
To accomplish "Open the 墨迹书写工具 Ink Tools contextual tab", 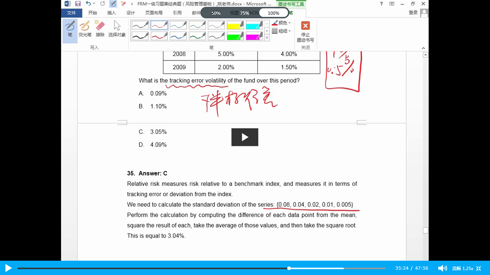I will (x=291, y=4).
